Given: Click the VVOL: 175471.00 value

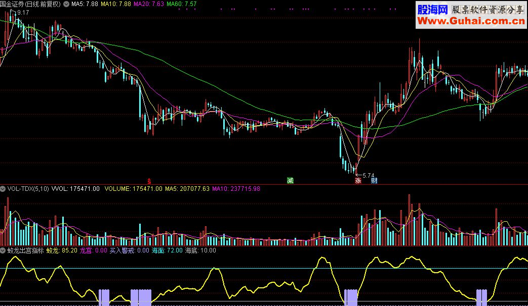Looking at the screenshot, I should 75,189.
